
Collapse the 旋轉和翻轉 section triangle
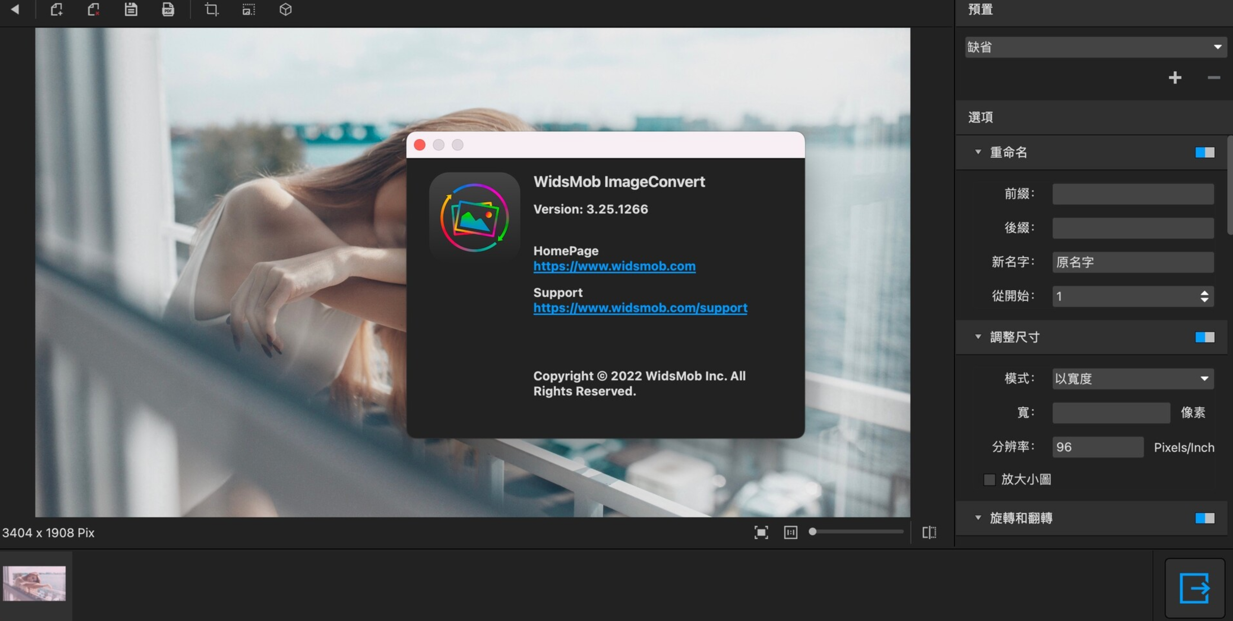978,518
